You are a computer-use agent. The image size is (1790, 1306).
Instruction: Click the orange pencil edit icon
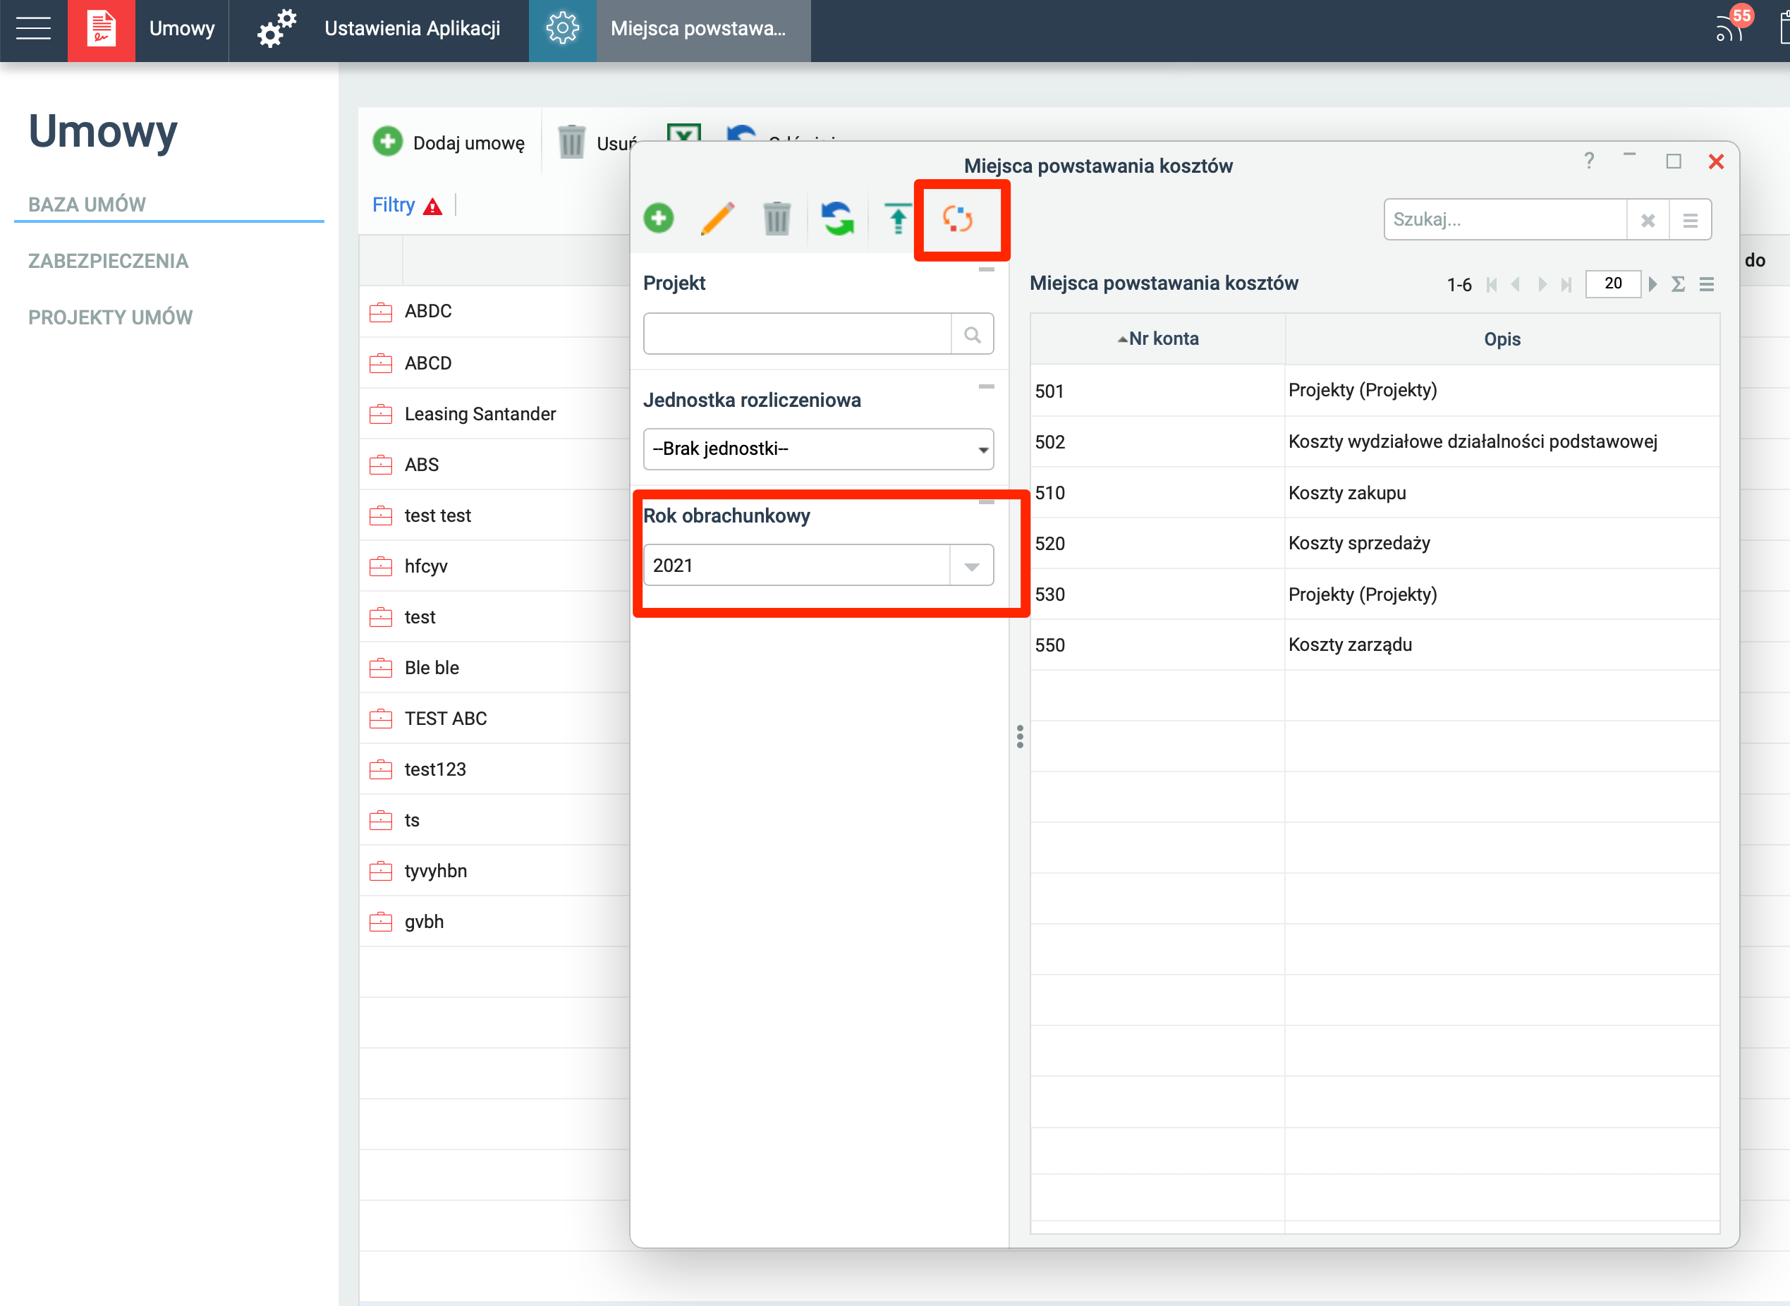(x=717, y=218)
